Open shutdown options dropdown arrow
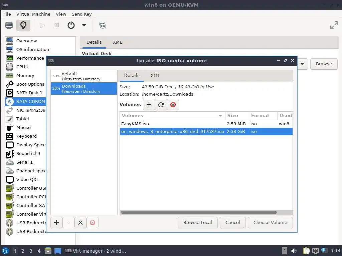Viewport: 342px width, 256px height. (x=84, y=25)
